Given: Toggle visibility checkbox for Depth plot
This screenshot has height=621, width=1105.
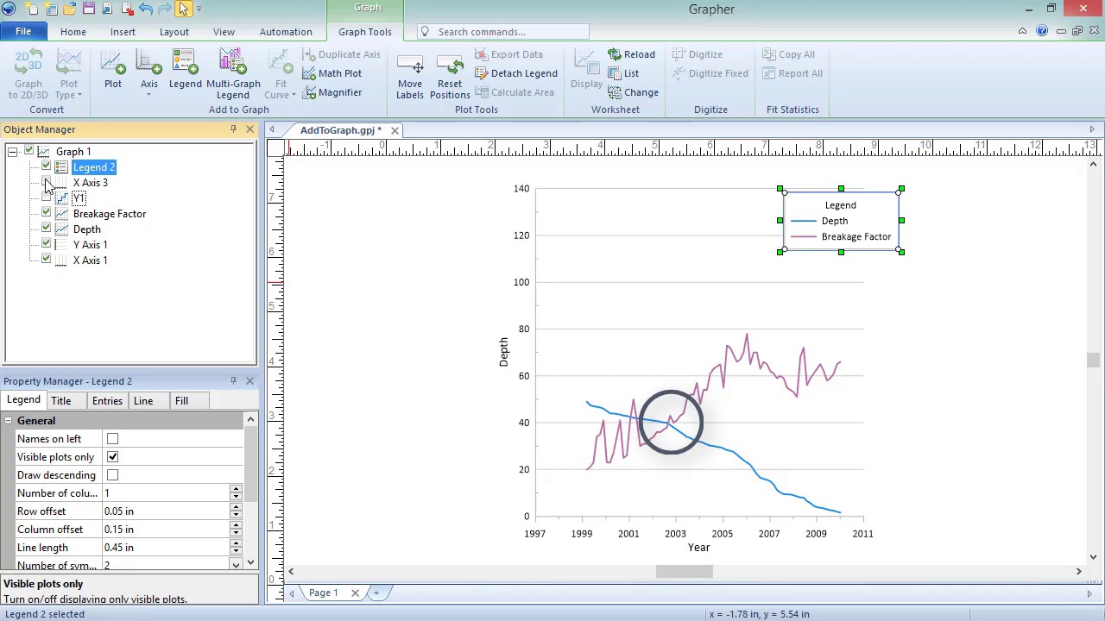Looking at the screenshot, I should (x=46, y=229).
